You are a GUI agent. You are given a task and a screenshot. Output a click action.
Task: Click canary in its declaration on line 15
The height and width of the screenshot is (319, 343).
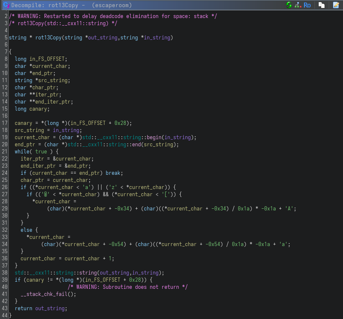tap(38, 109)
